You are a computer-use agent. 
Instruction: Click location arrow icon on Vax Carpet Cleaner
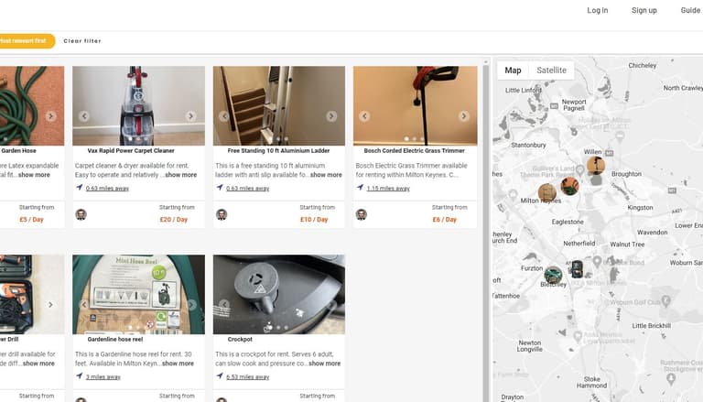click(80, 187)
